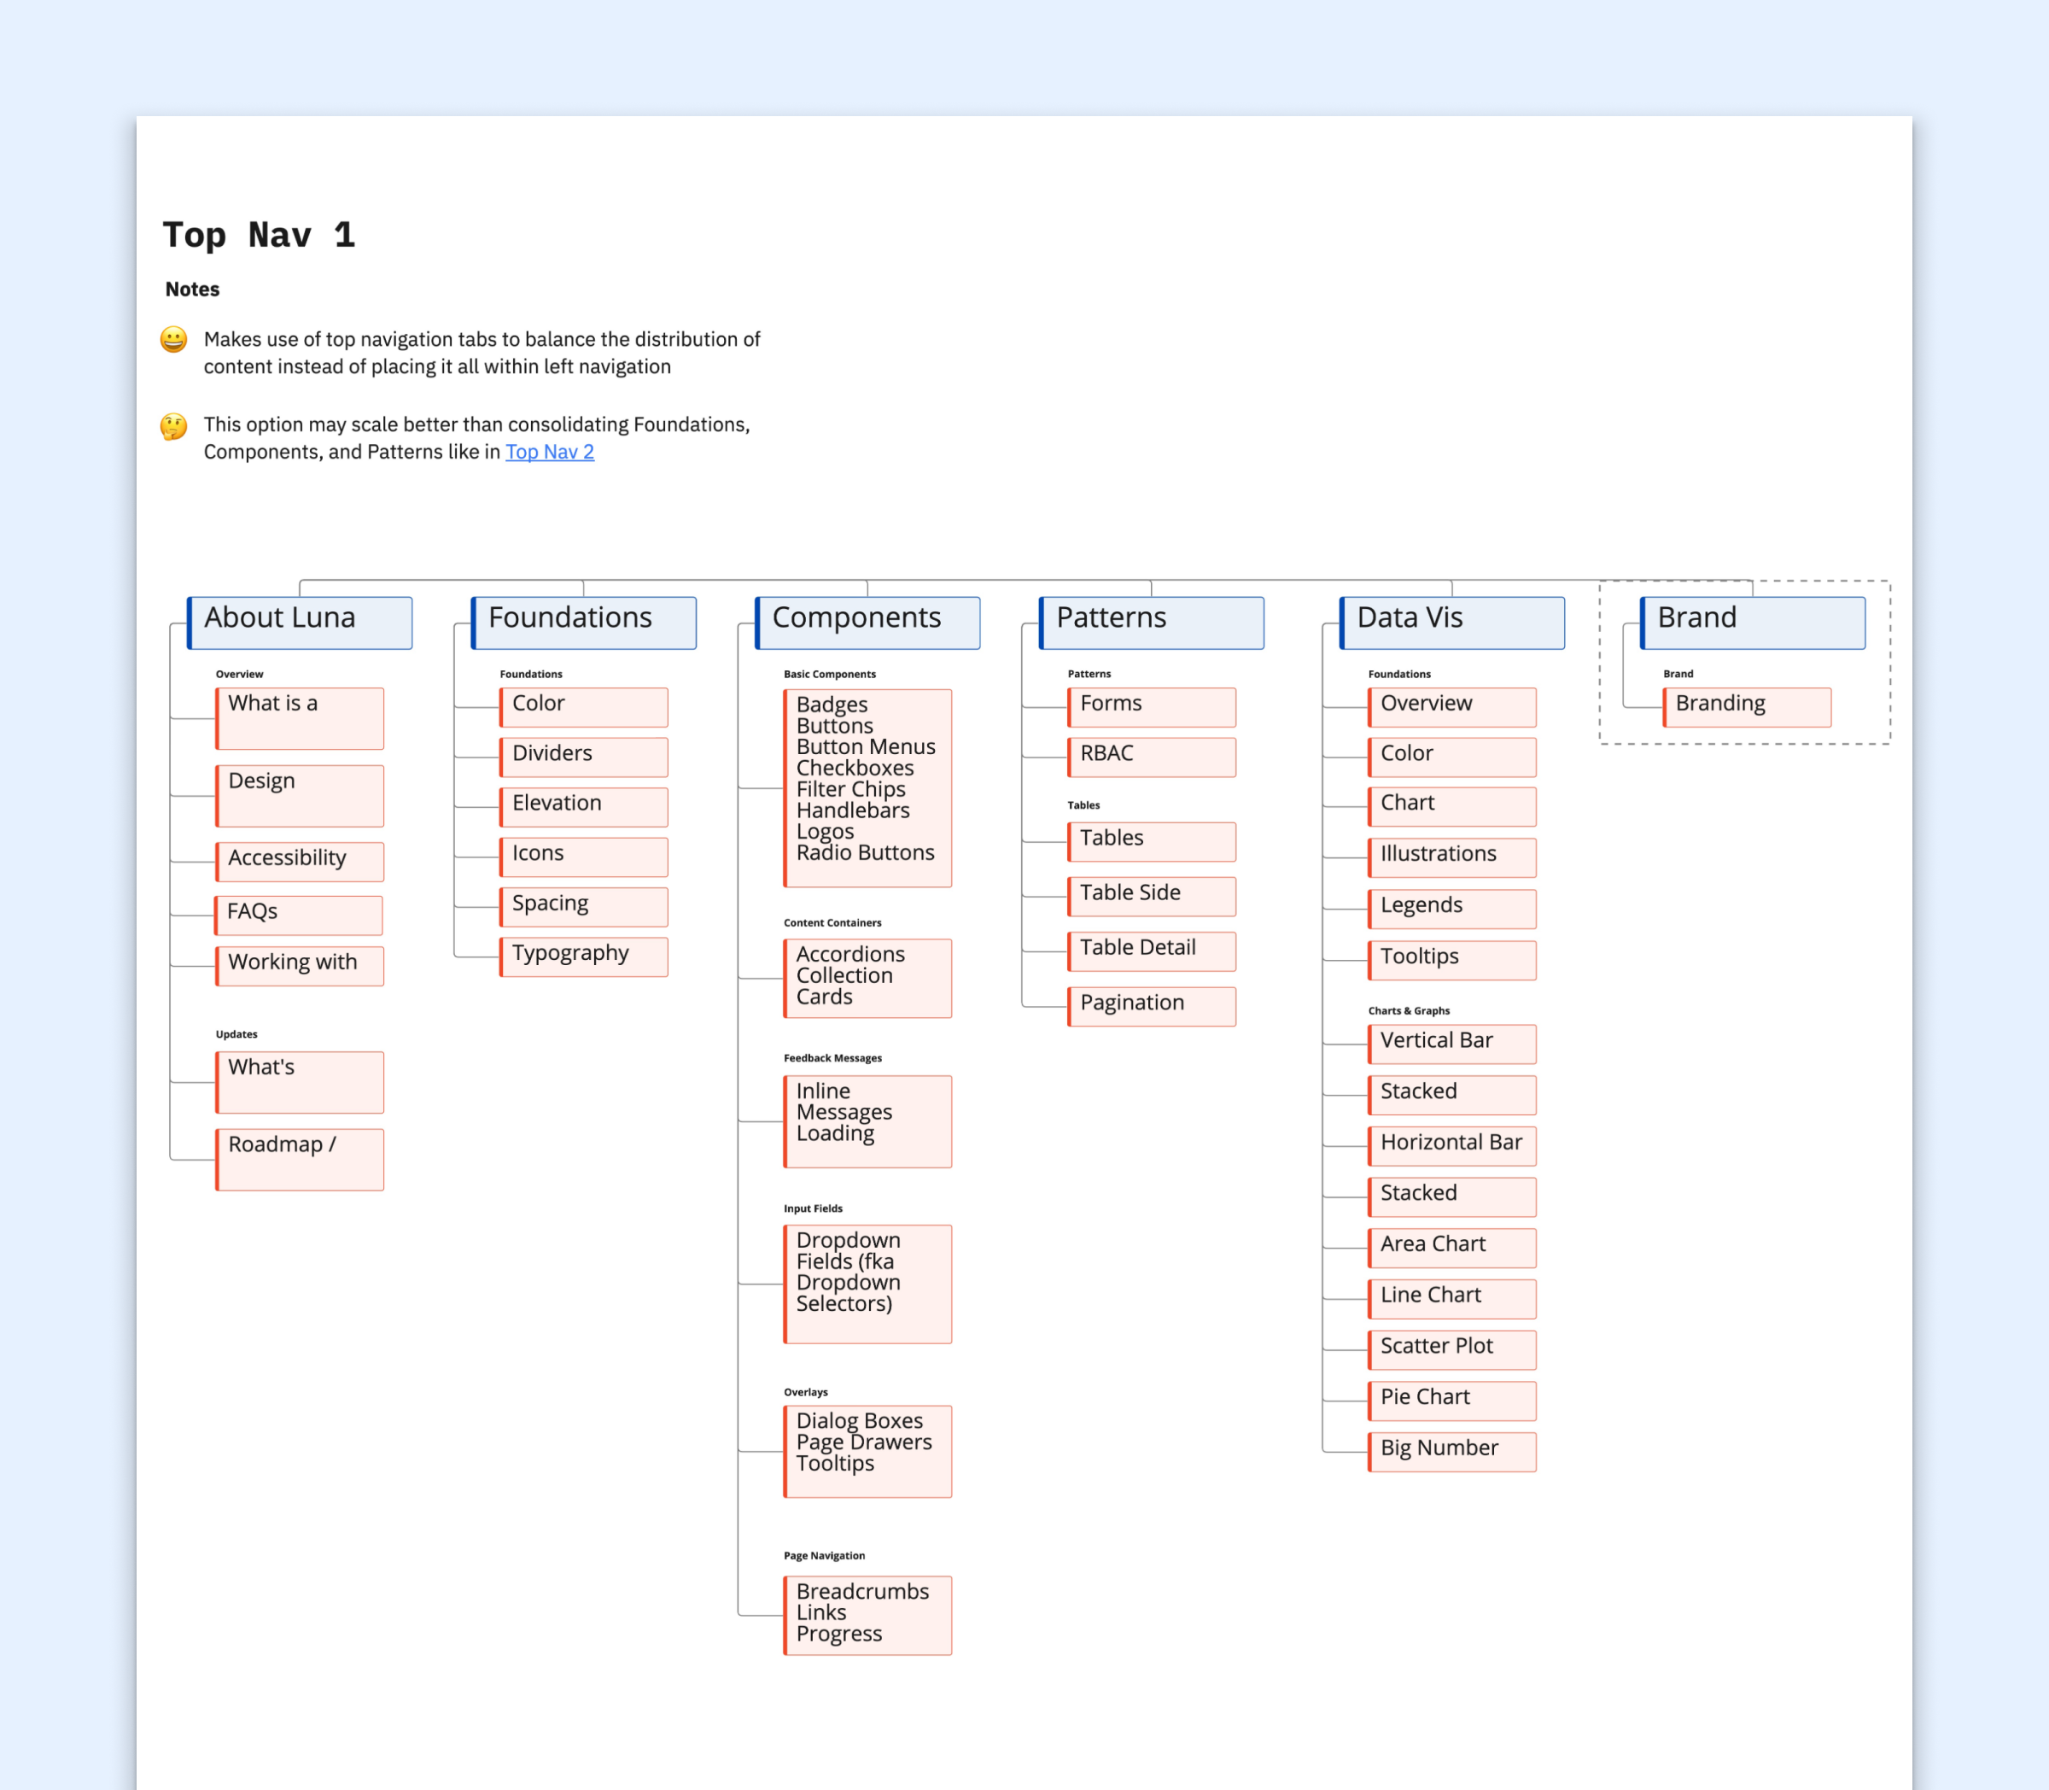Select the Branding node under Brand
The height and width of the screenshot is (1790, 2049).
[x=1748, y=706]
